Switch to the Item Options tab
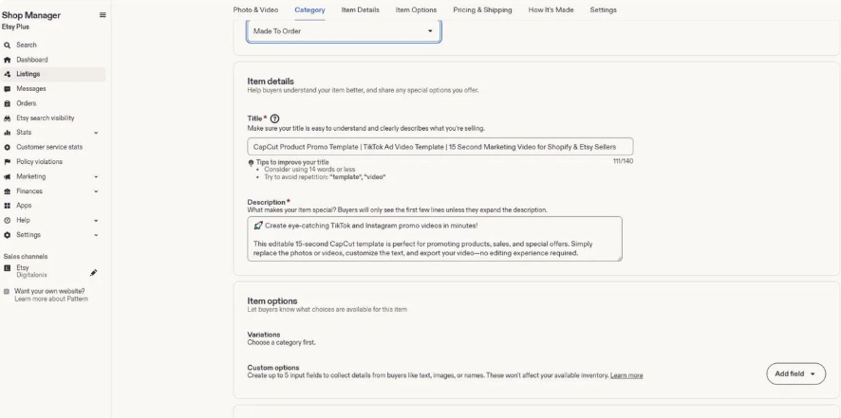The image size is (841, 418). coord(416,9)
